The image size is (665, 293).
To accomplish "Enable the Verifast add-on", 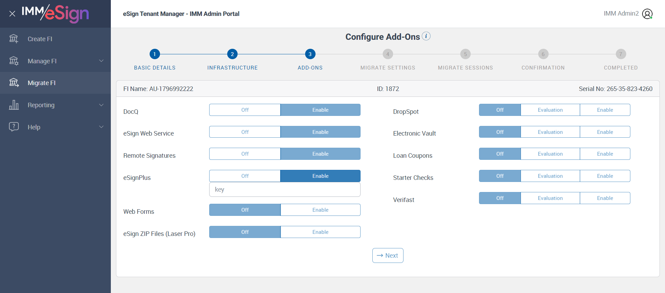I will point(605,198).
